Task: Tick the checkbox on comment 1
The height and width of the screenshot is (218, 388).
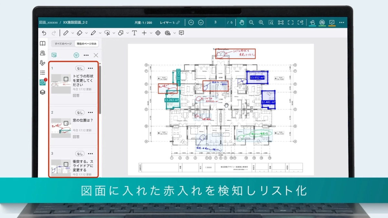Action: [x=66, y=79]
